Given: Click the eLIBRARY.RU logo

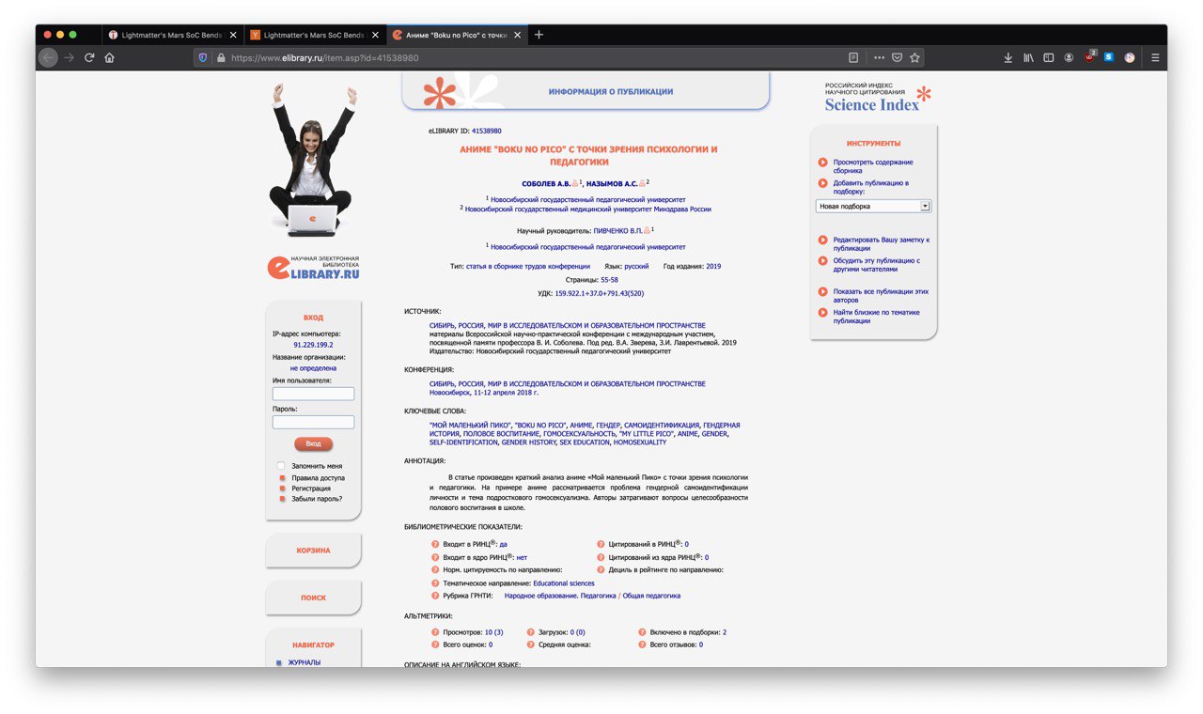Looking at the screenshot, I should click(313, 267).
